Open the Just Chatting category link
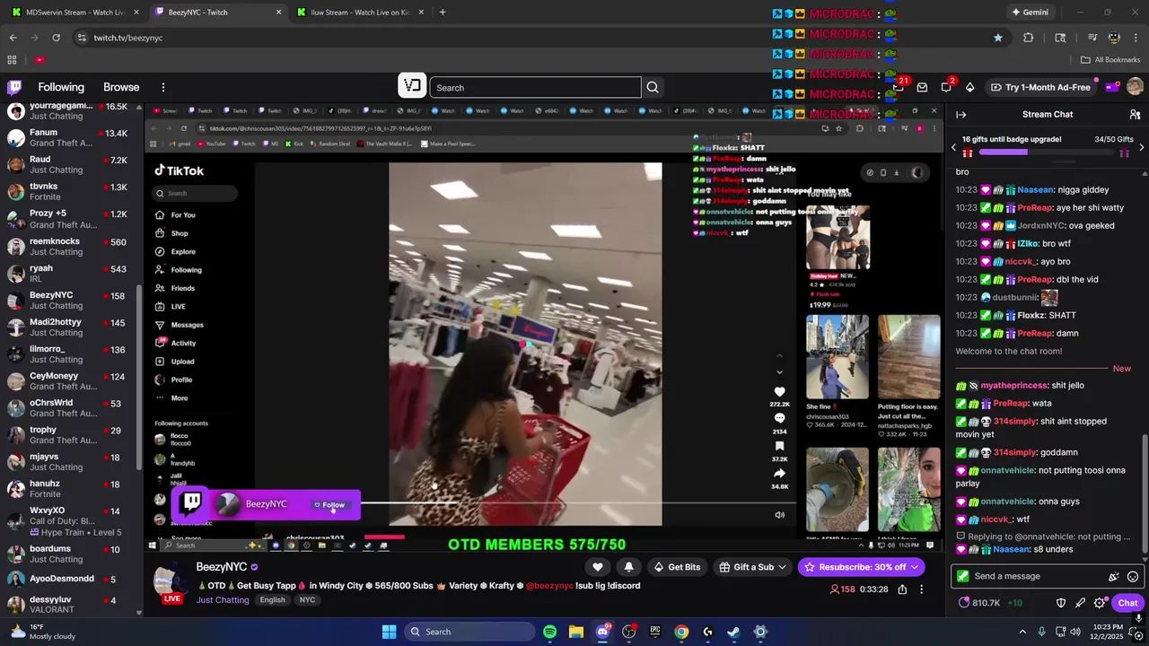 tap(223, 599)
